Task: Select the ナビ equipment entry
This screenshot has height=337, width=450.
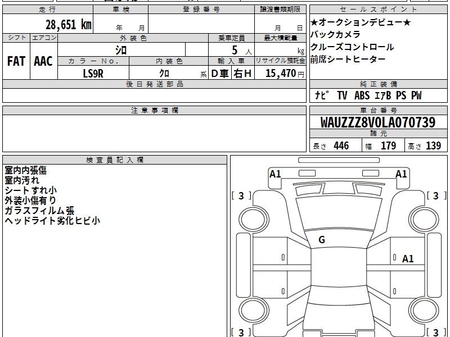Action: [x=321, y=95]
